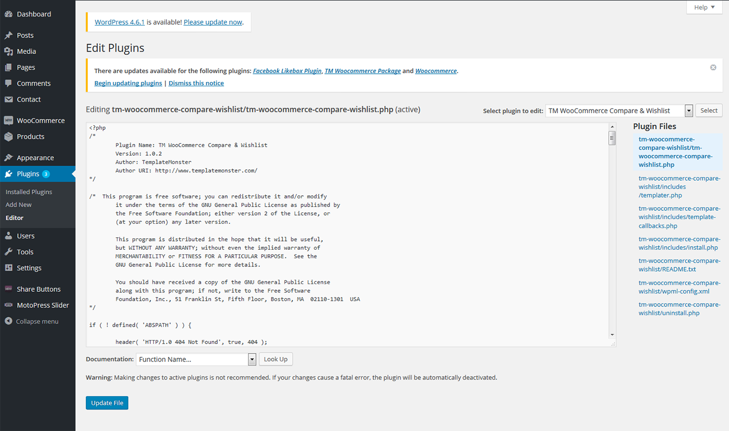Click the WooCommerce logo icon
The width and height of the screenshot is (729, 431).
click(x=8, y=120)
